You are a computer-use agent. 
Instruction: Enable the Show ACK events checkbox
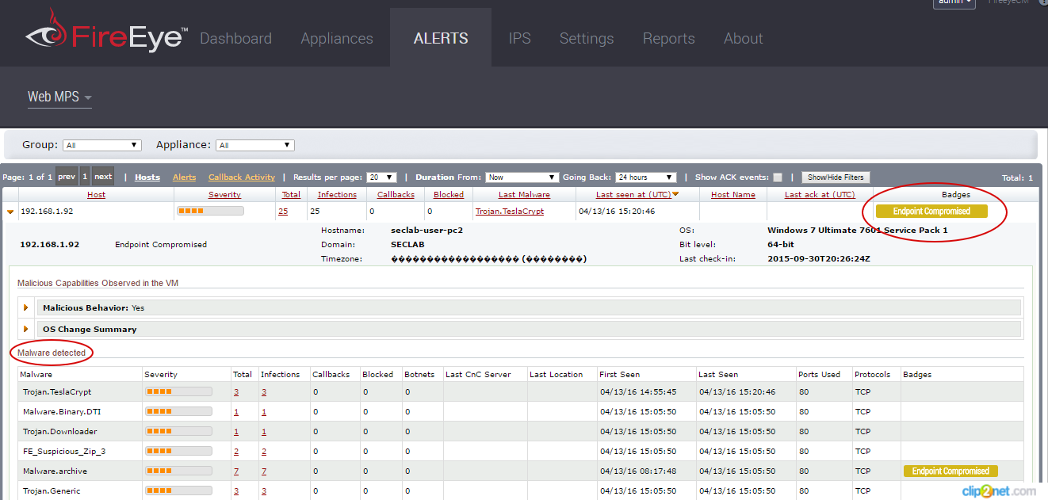pyautogui.click(x=778, y=177)
